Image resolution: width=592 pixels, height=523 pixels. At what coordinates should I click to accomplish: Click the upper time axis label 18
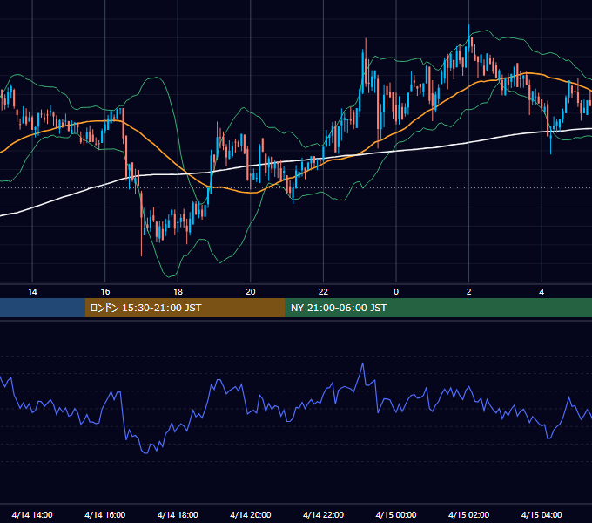178,292
